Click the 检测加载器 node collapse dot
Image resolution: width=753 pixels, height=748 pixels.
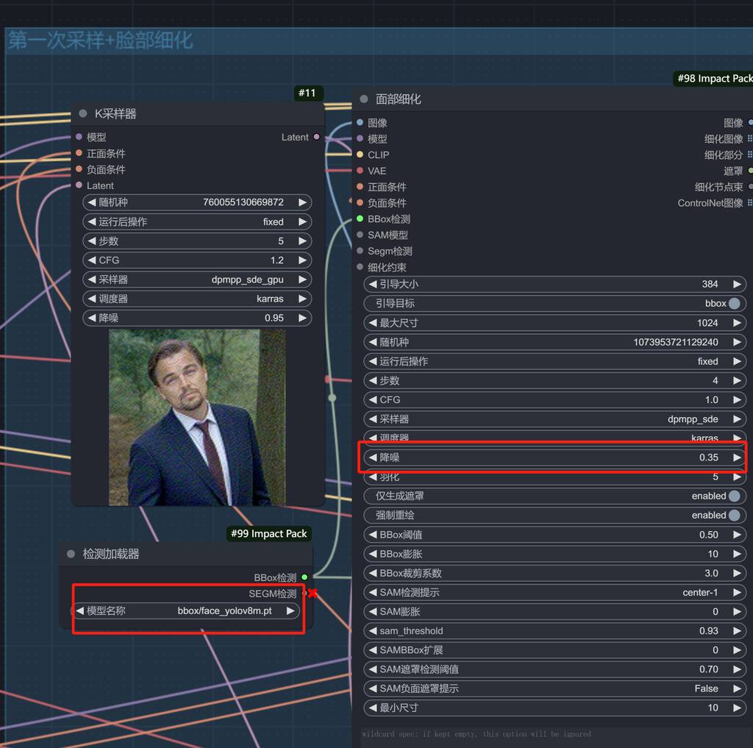point(71,554)
